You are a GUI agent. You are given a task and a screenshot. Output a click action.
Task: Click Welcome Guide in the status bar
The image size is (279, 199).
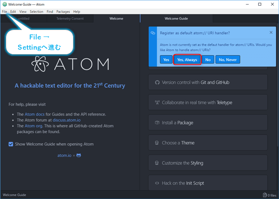pos(14,195)
